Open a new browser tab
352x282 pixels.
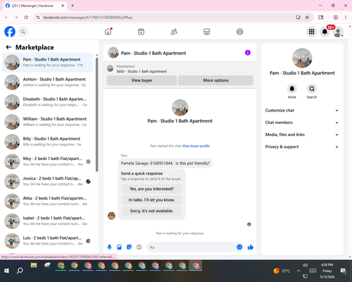click(73, 6)
